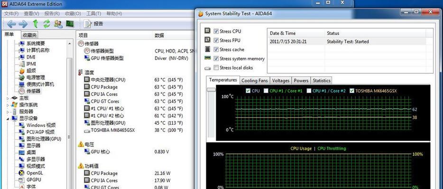The width and height of the screenshot is (443, 189).
Task: Open the green monitor graph toolbar icon
Action: tap(70, 24)
